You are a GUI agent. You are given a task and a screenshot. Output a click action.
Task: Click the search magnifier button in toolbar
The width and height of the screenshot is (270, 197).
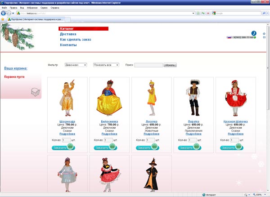[x=264, y=13]
